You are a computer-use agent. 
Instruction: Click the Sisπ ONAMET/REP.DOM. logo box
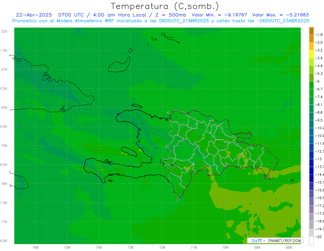[275, 240]
